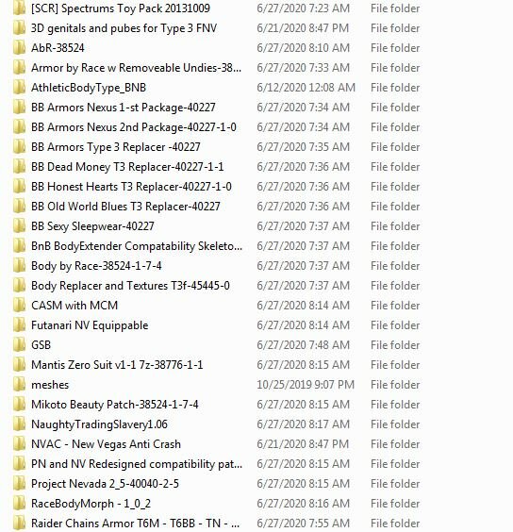Click folder icon beside GSB
The height and width of the screenshot is (532, 513).
pos(20,344)
